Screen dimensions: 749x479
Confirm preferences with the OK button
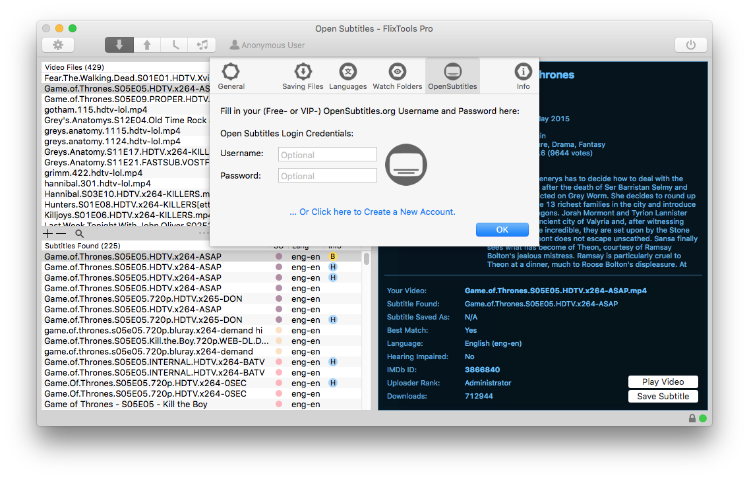tap(502, 230)
